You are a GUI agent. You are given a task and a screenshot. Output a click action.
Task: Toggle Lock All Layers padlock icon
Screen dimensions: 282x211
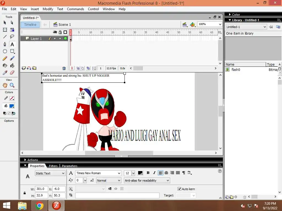pos(60,32)
